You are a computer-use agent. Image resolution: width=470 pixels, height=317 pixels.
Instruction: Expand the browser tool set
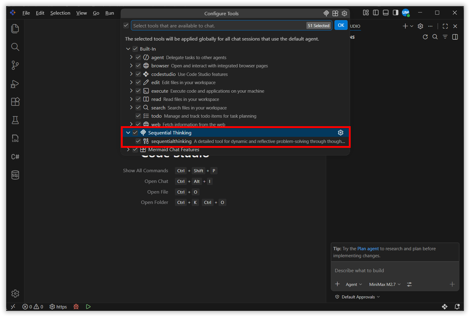pos(131,66)
